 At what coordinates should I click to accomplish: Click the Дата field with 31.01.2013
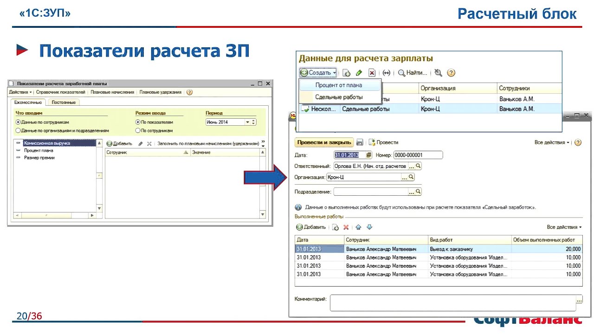pos(350,155)
